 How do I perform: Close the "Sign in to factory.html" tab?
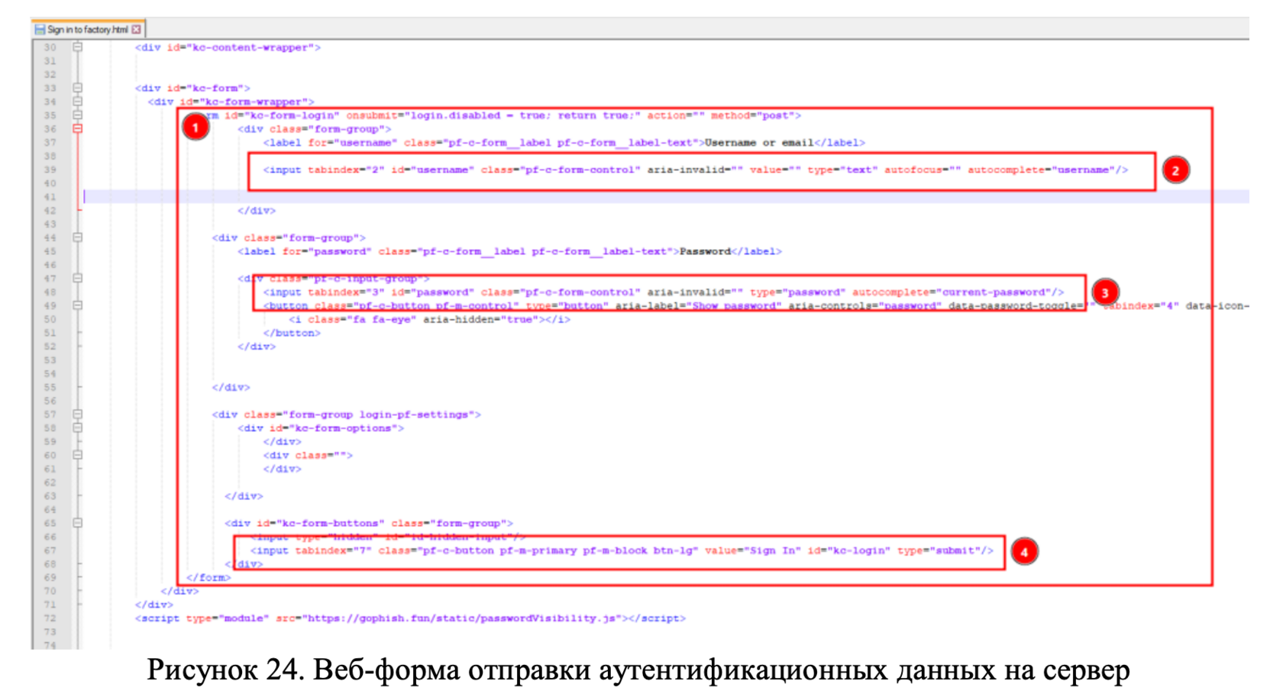(x=136, y=29)
